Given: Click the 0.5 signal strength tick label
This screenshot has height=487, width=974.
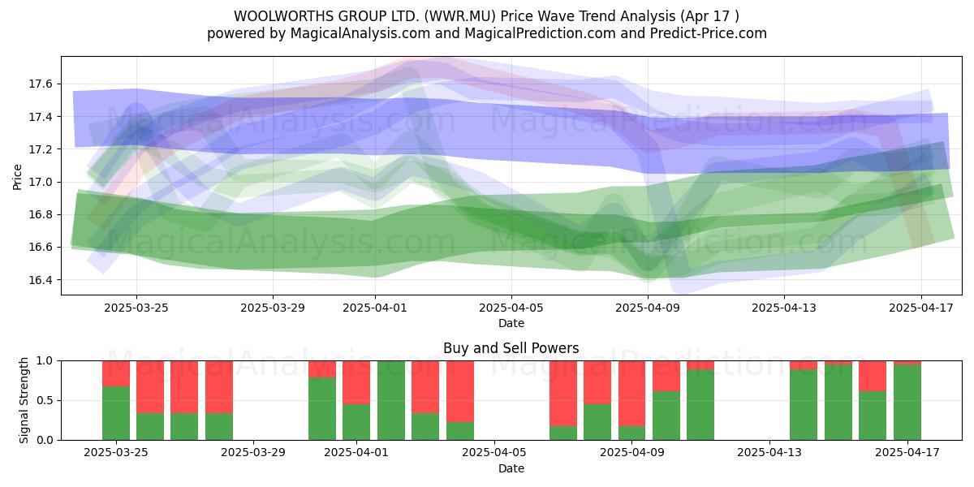Looking at the screenshot, I should point(46,400).
